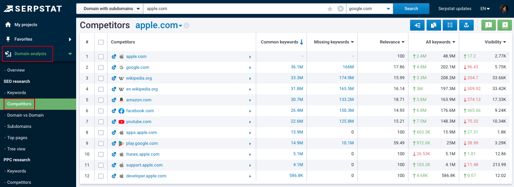514x187 pixels.
Task: Click external link icon for facebook.com row
Action: pos(114,111)
